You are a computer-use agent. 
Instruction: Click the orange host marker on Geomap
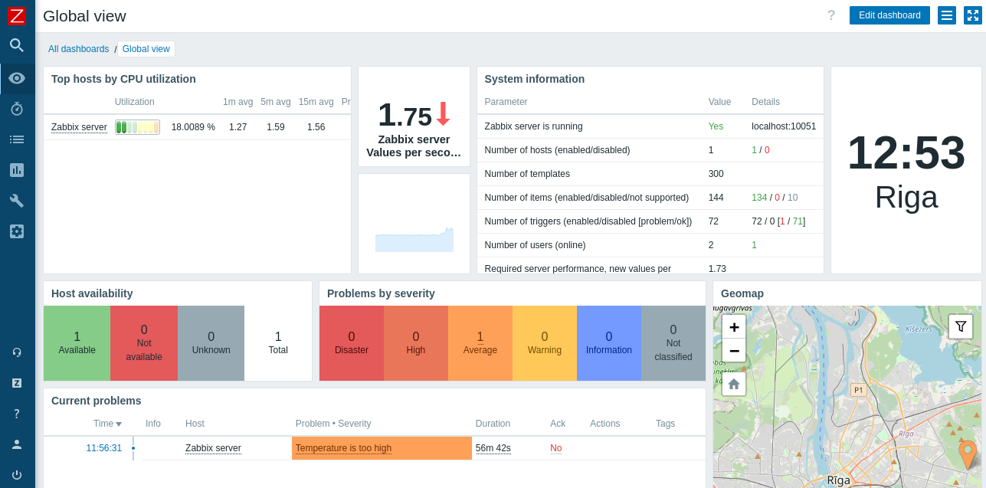click(968, 454)
